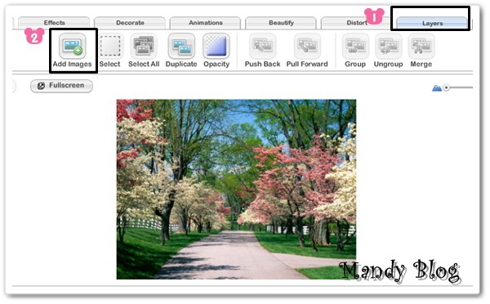The height and width of the screenshot is (304, 490).
Task: Click the small mountain zoom icon
Action: click(437, 88)
